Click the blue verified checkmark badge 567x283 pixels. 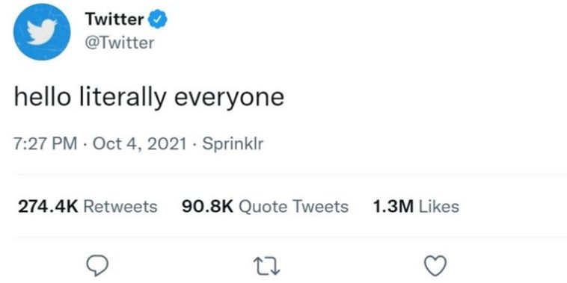pos(158,19)
